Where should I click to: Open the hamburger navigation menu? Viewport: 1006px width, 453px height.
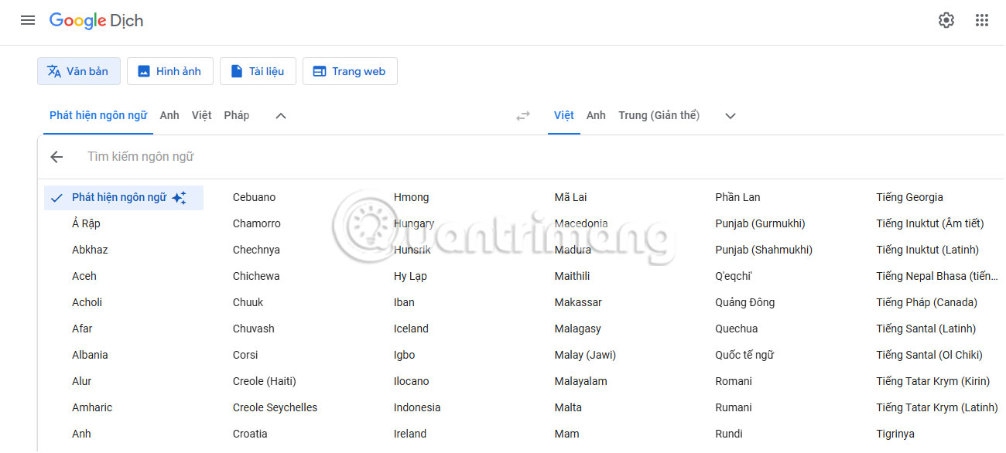coord(28,20)
